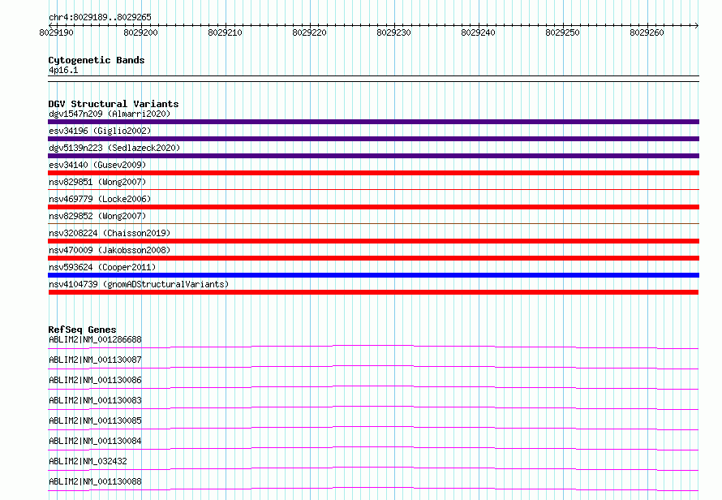The image size is (722, 500).
Task: Open transcript ABLIM2|NM_001130085
Action: pyautogui.click(x=95, y=420)
